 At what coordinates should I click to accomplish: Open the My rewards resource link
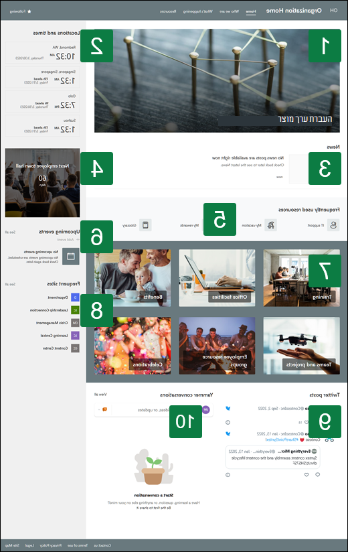click(189, 225)
